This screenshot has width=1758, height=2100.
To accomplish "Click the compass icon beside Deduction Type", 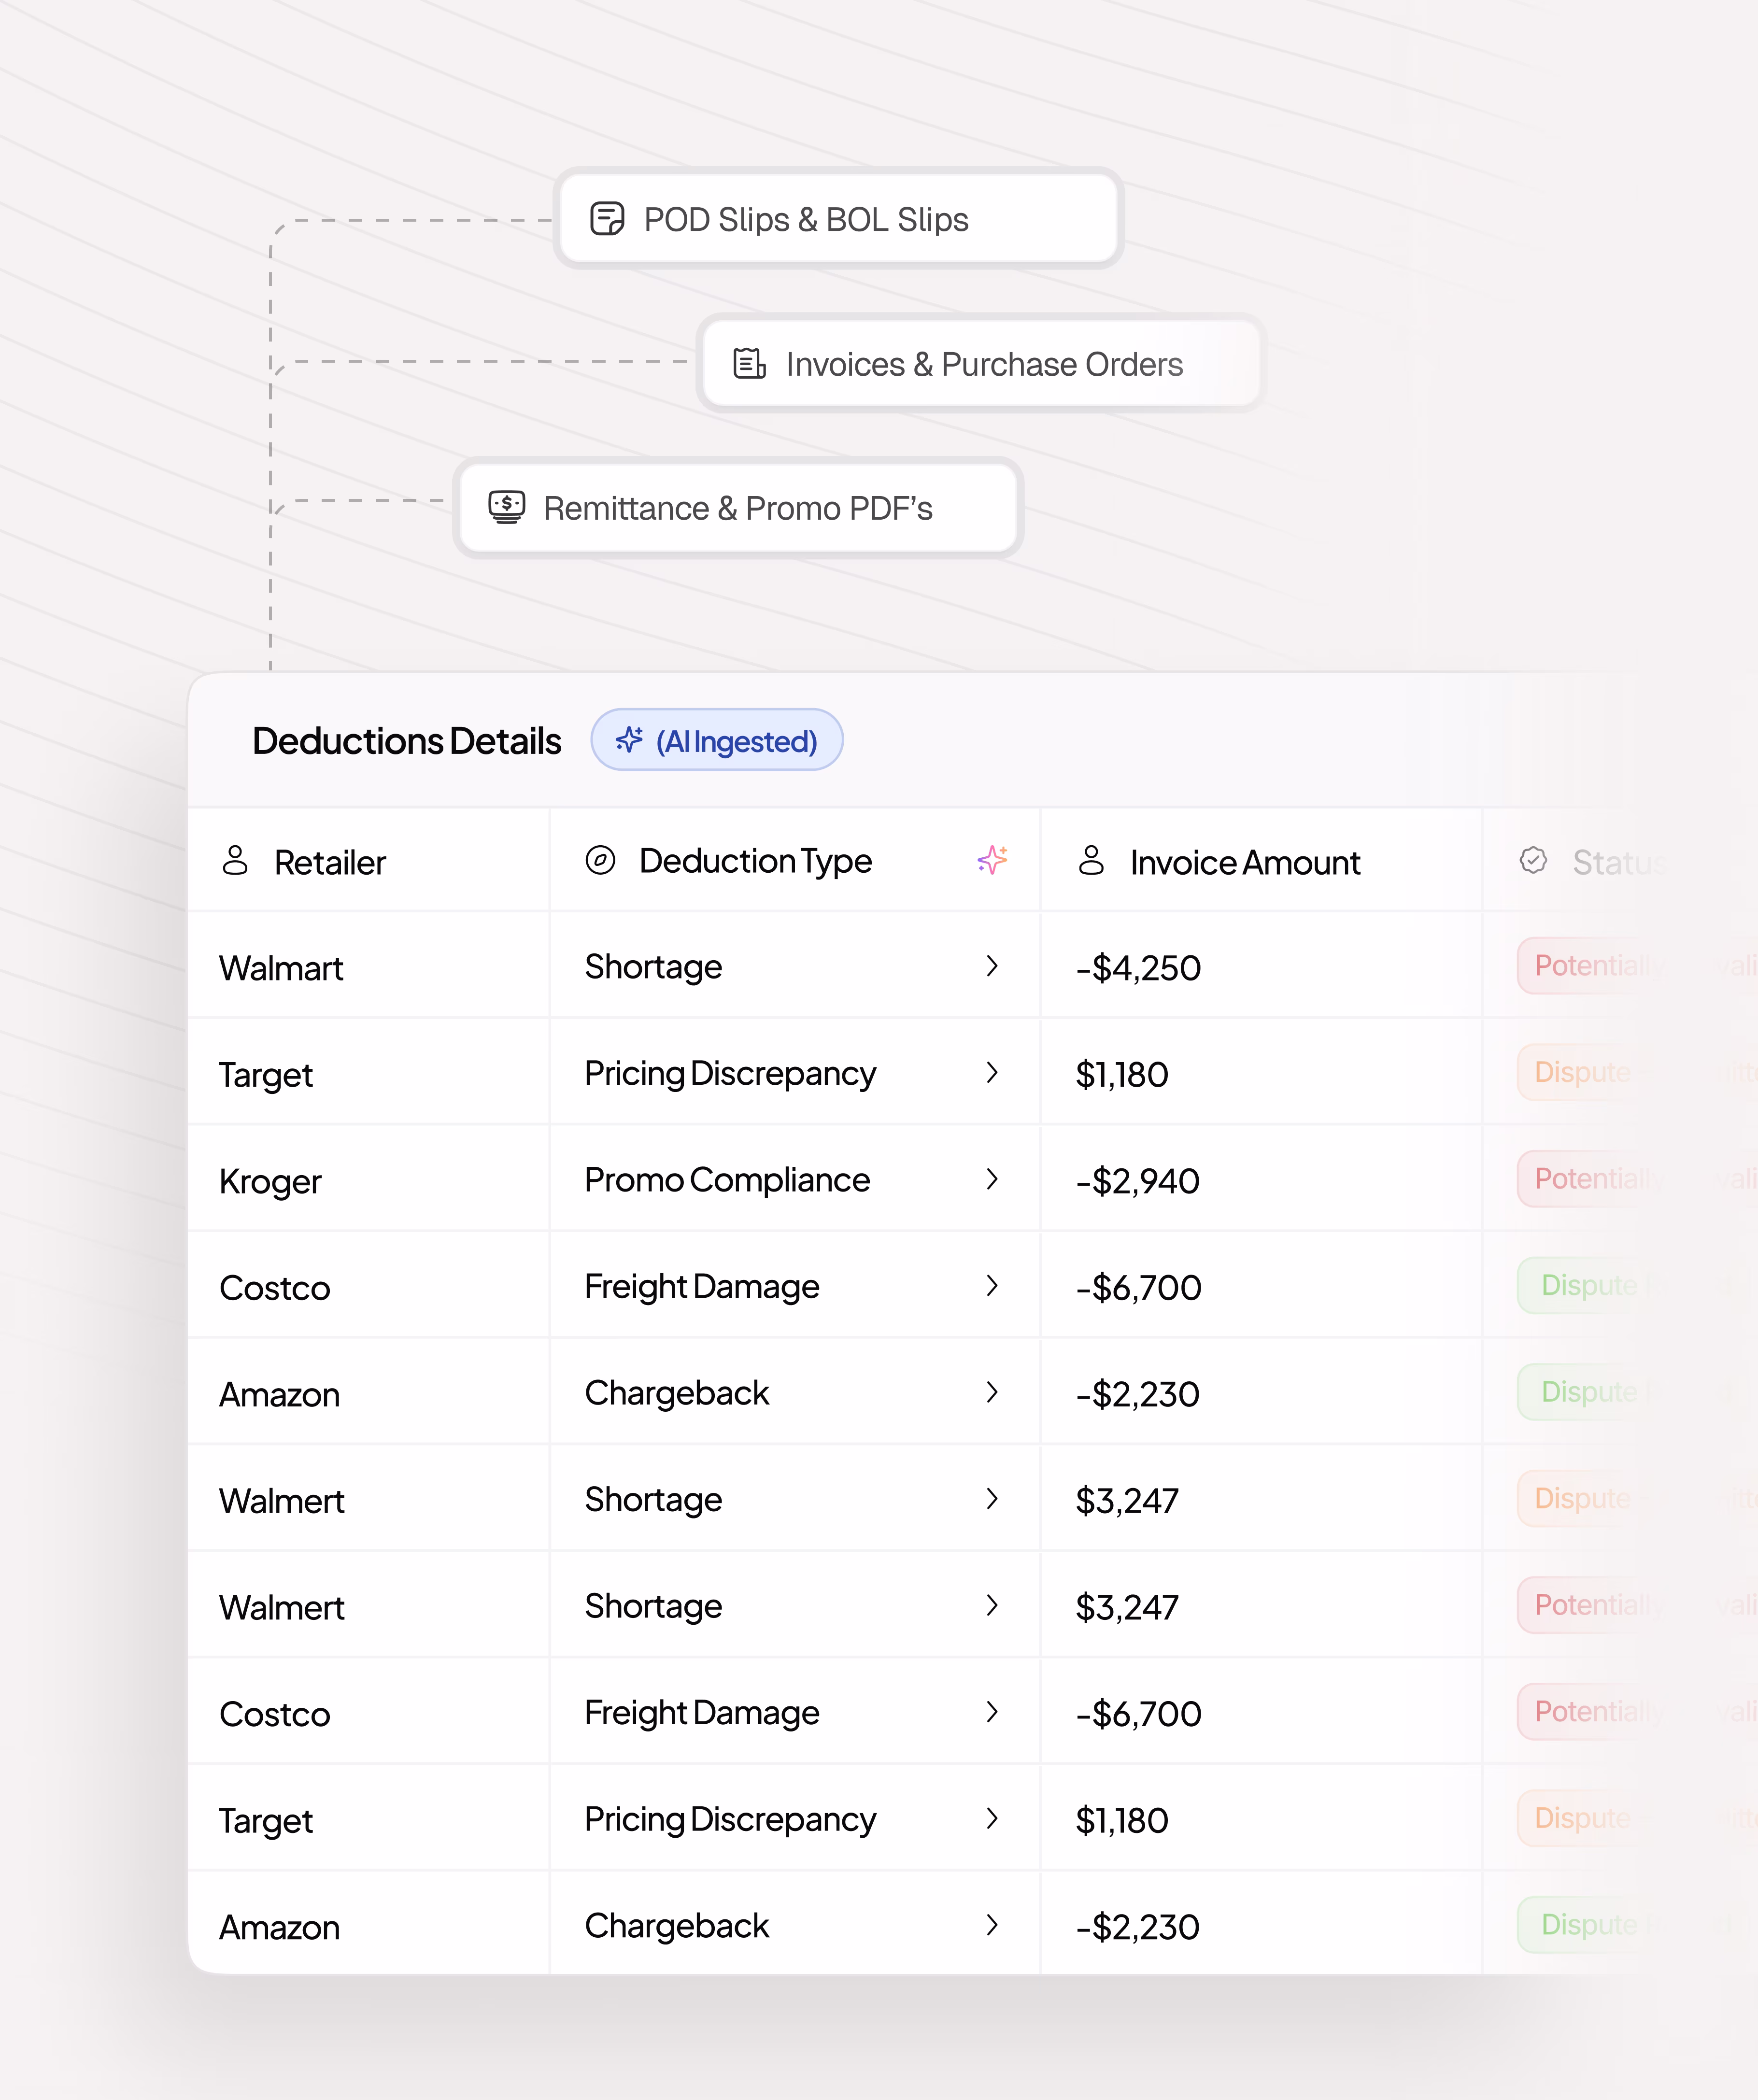I will (x=600, y=860).
